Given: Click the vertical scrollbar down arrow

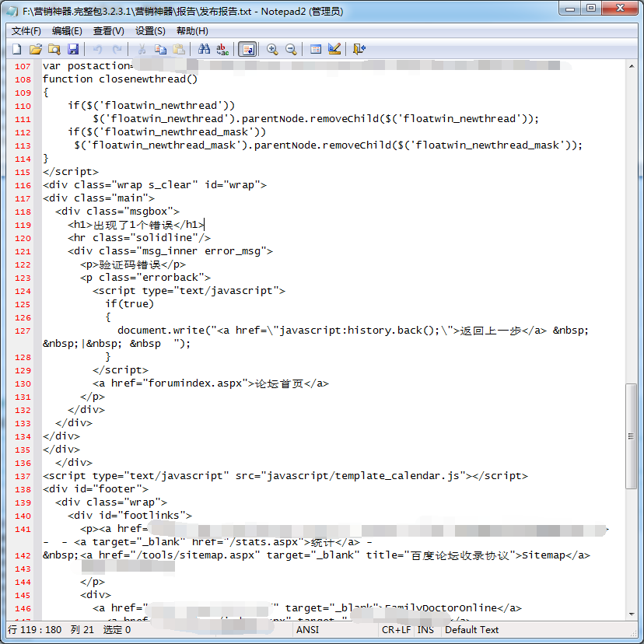Looking at the screenshot, I should (631, 614).
